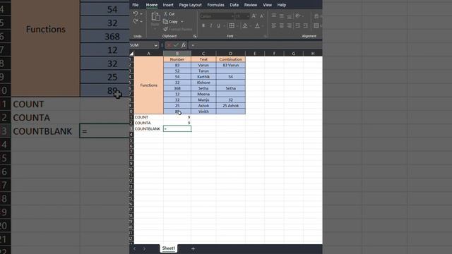Viewport: 452px width, 254px height.
Task: Toggle Center alignment
Action: click(x=282, y=26)
